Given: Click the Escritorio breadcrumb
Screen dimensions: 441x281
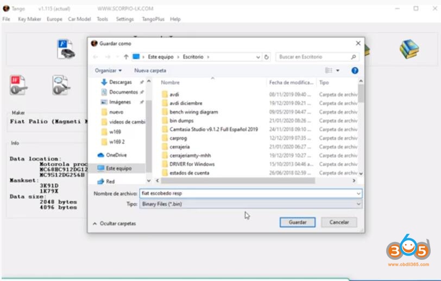Looking at the screenshot, I should tap(193, 57).
